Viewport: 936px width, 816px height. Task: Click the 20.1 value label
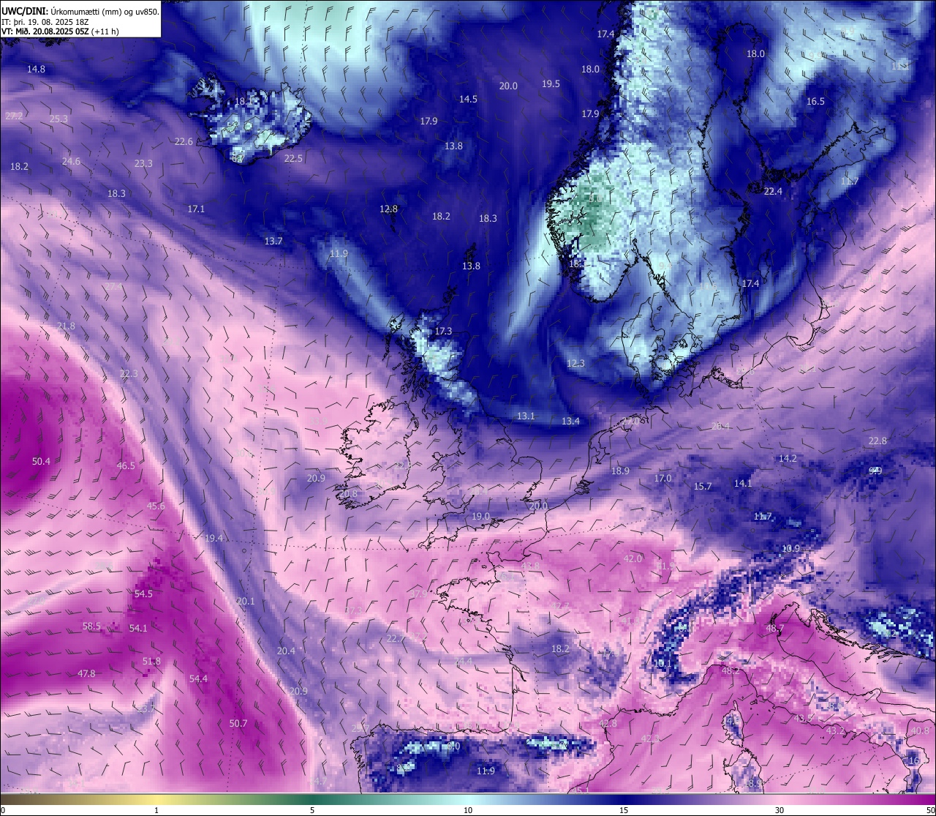click(x=246, y=602)
